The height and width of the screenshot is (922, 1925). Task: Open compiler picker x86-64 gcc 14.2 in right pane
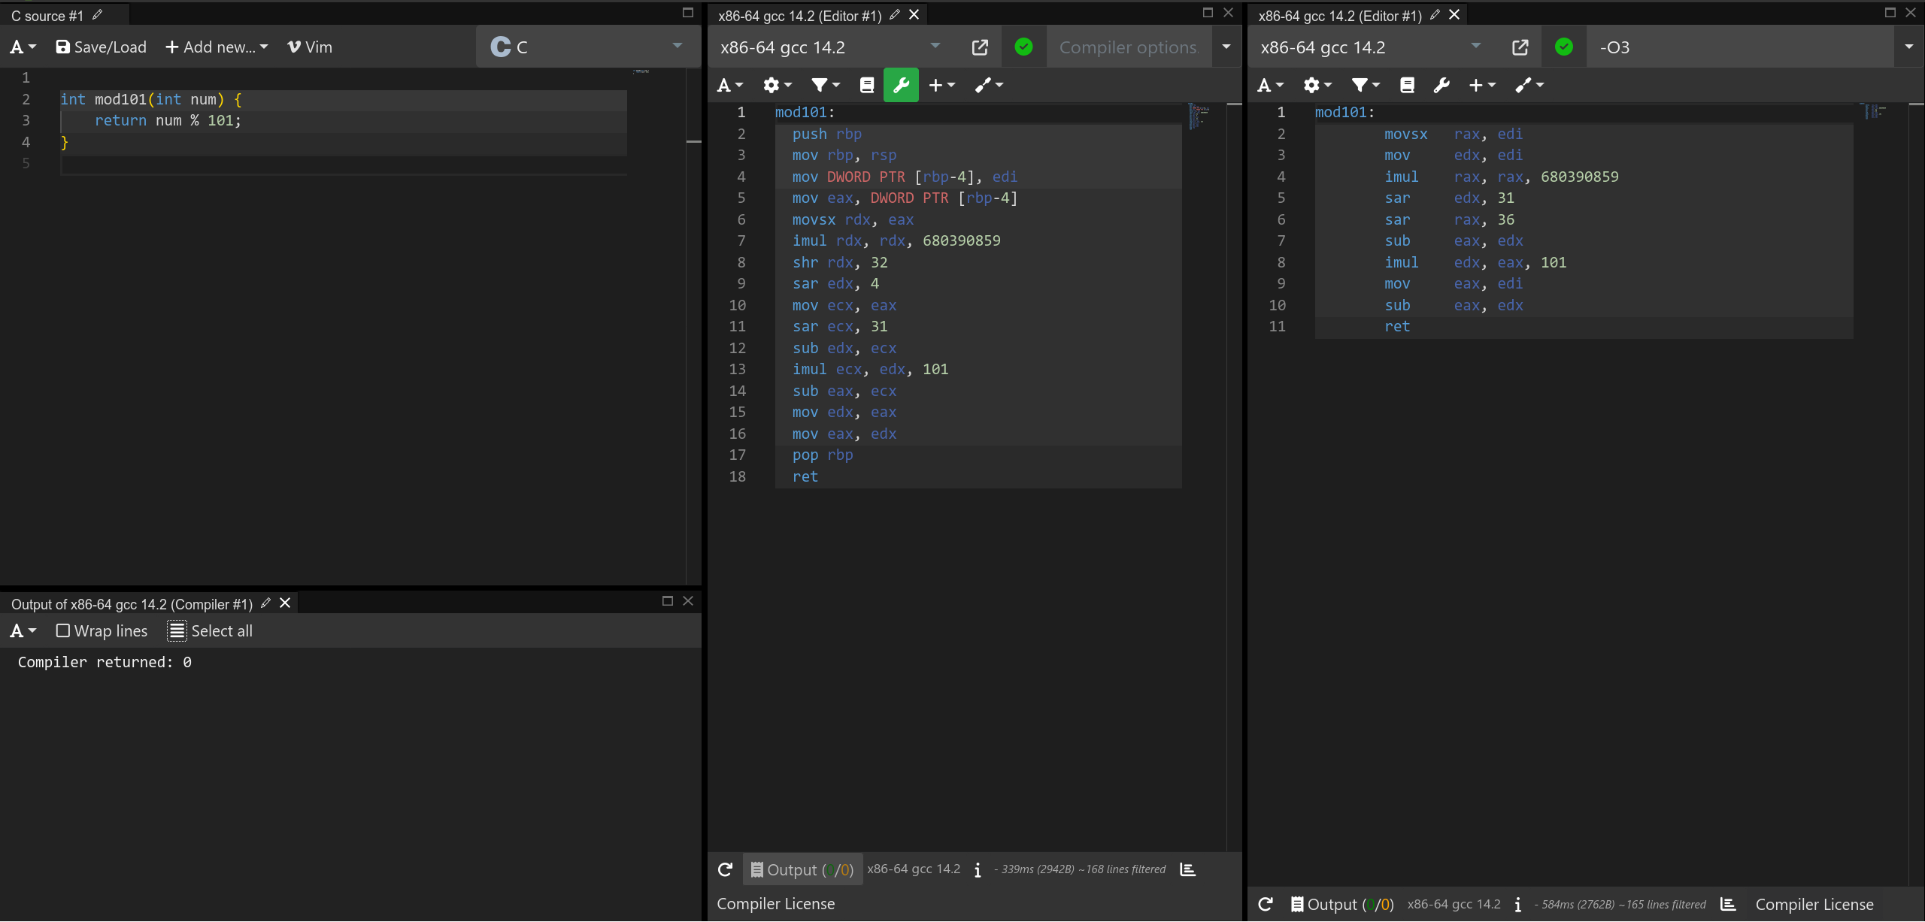point(1370,47)
